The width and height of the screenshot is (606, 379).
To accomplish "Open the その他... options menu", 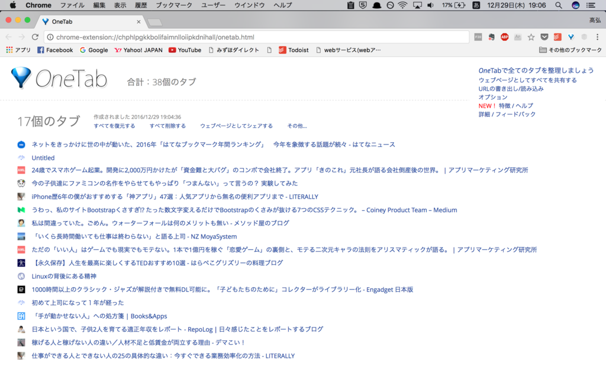I will [x=297, y=126].
